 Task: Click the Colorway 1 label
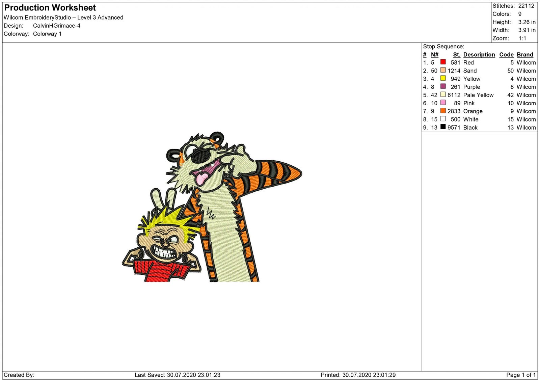tap(47, 34)
